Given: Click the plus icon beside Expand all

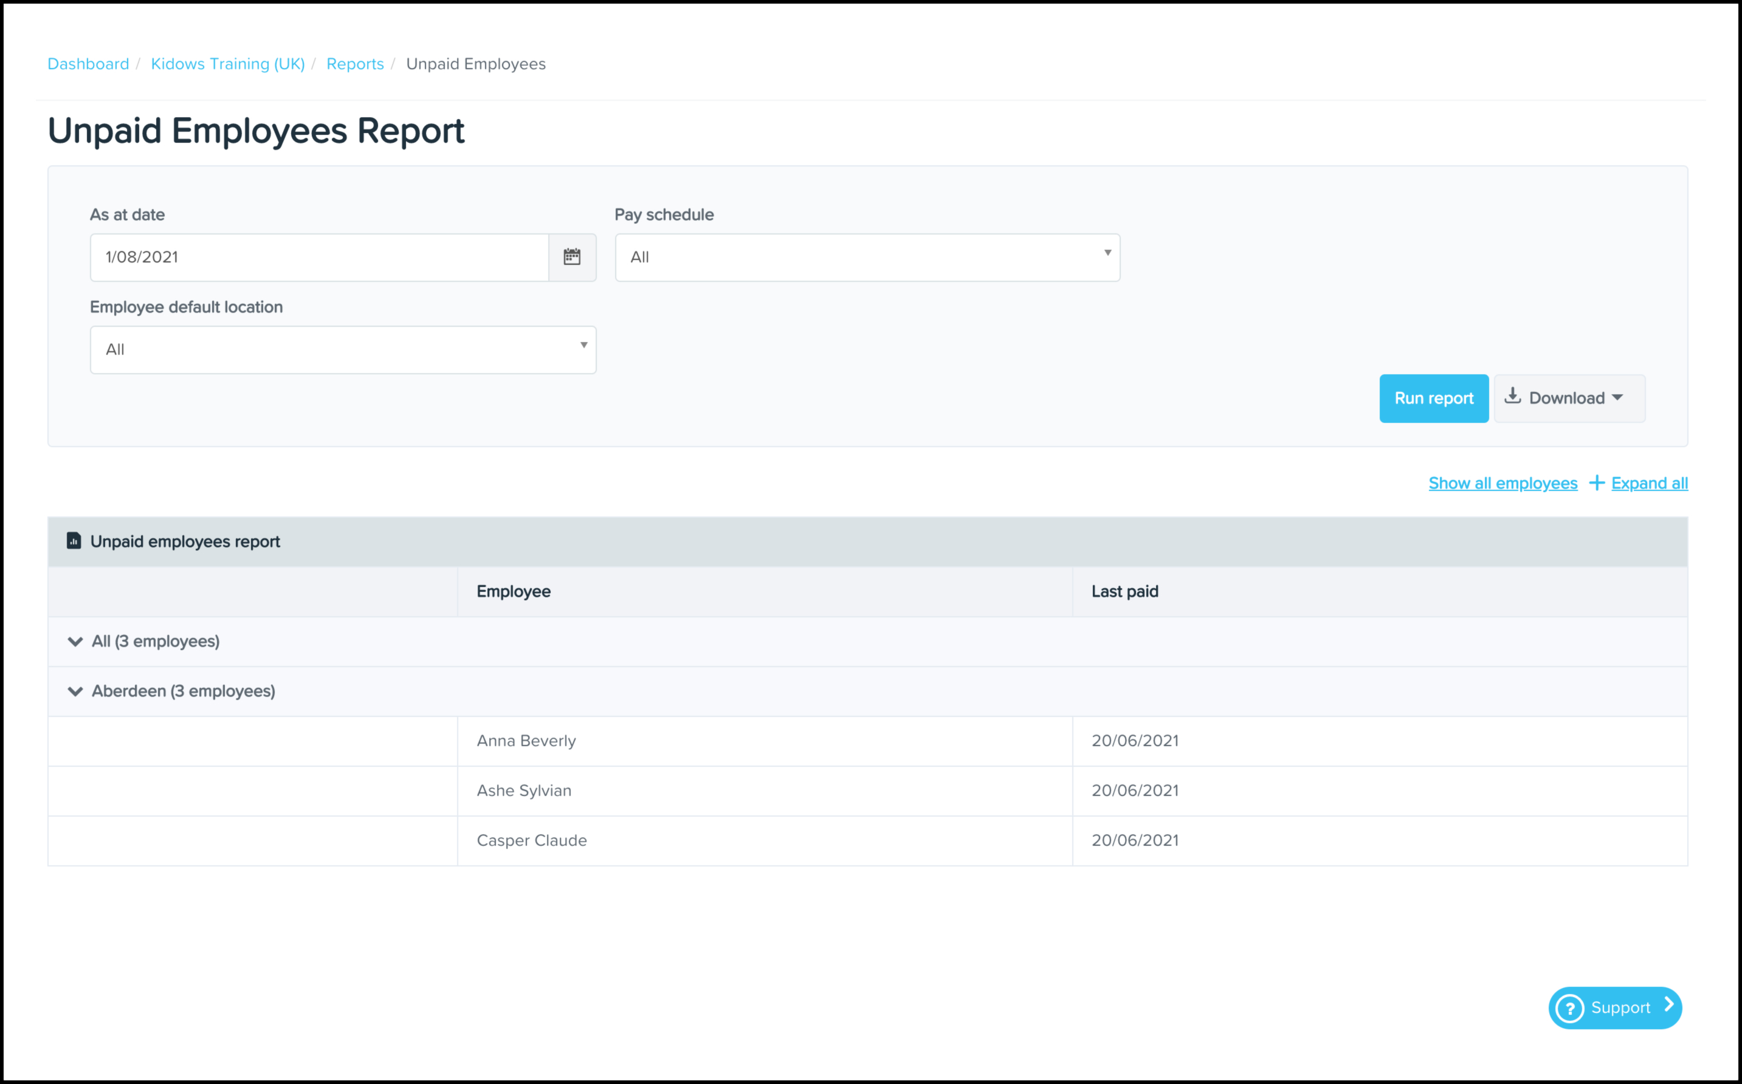Looking at the screenshot, I should coord(1596,483).
